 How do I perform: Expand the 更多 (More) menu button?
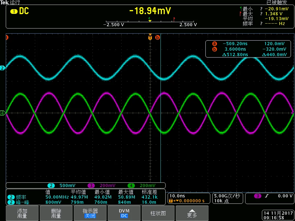(x=192, y=213)
